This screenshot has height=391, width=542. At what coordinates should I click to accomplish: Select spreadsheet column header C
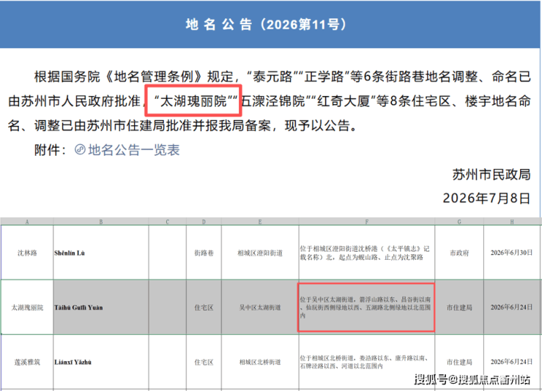pos(167,222)
